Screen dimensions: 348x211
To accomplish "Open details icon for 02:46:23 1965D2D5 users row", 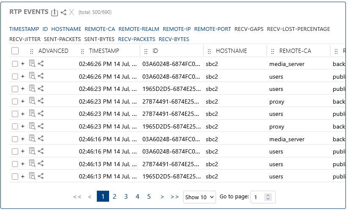I will coord(32,88).
